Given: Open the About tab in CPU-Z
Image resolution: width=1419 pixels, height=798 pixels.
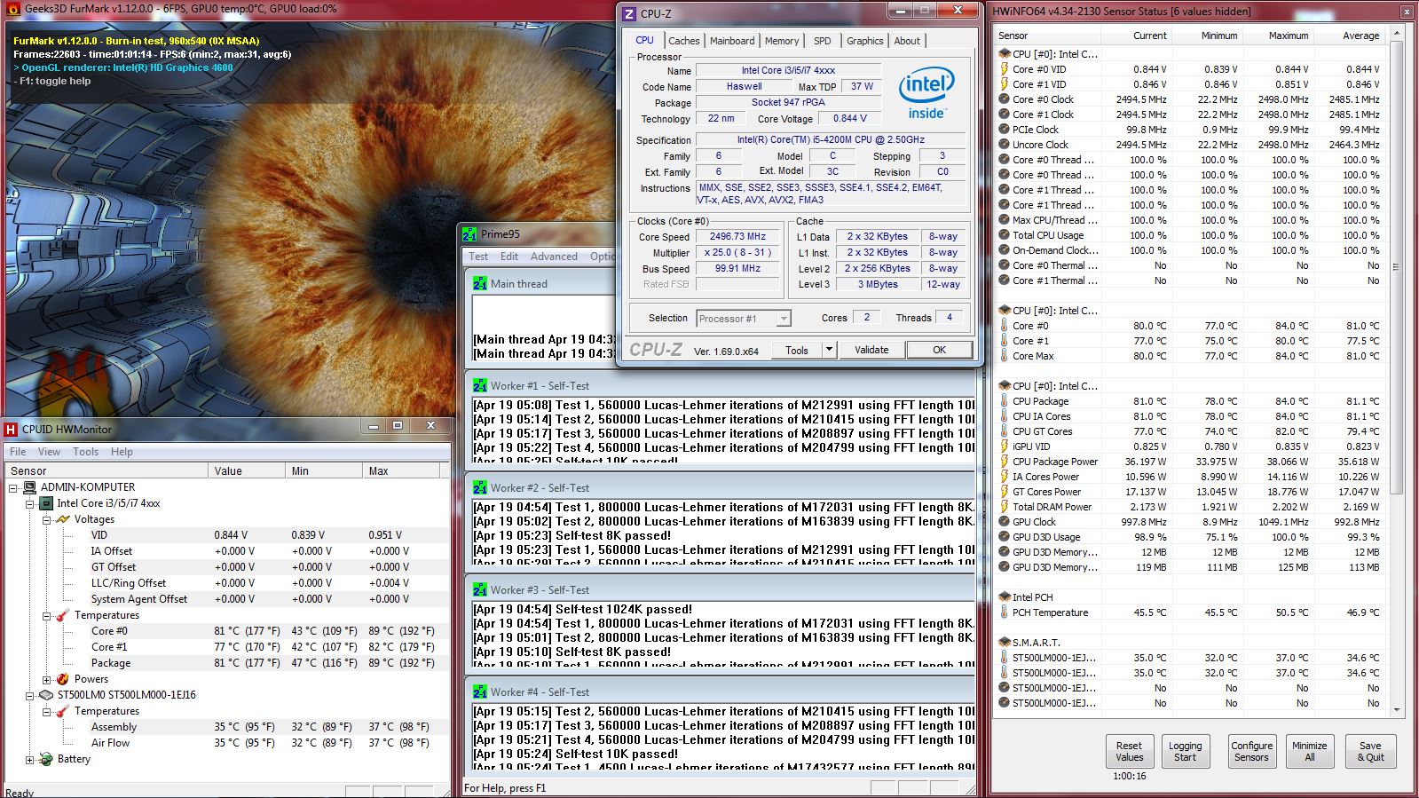Looking at the screenshot, I should click(907, 41).
